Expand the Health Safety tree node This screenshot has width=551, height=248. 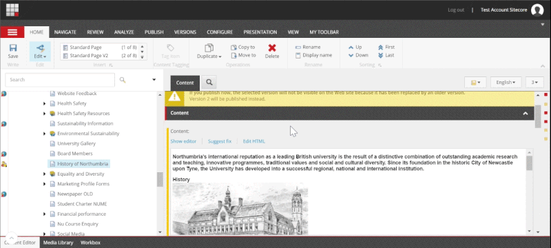tap(45, 103)
